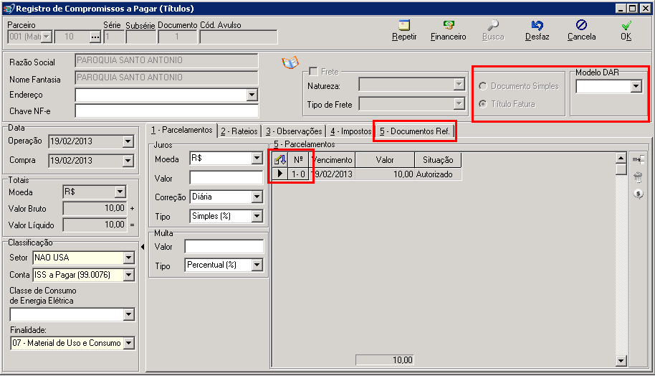Click the sort icon in parcelamentos grid header
Viewport: 655px width, 376px height.
[280, 160]
